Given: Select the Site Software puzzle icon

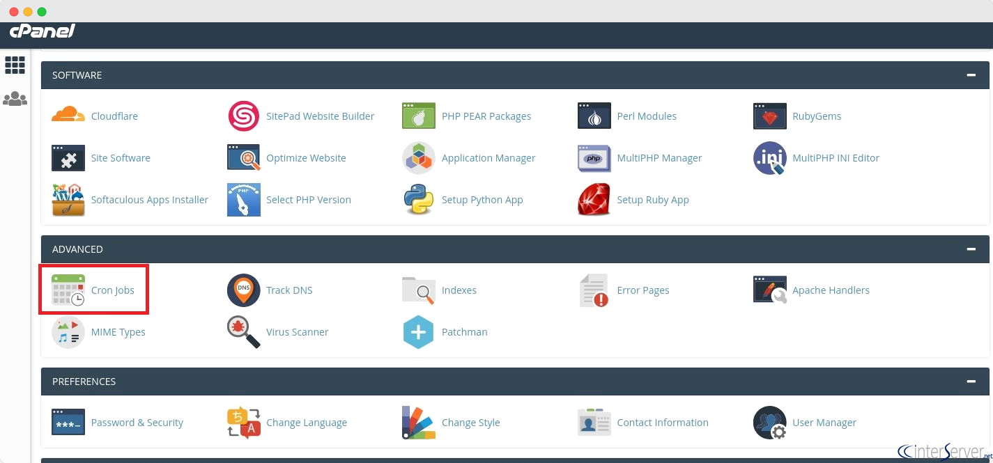Looking at the screenshot, I should 68,157.
